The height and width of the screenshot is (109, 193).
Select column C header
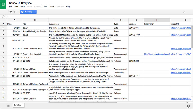(x=81, y=20)
